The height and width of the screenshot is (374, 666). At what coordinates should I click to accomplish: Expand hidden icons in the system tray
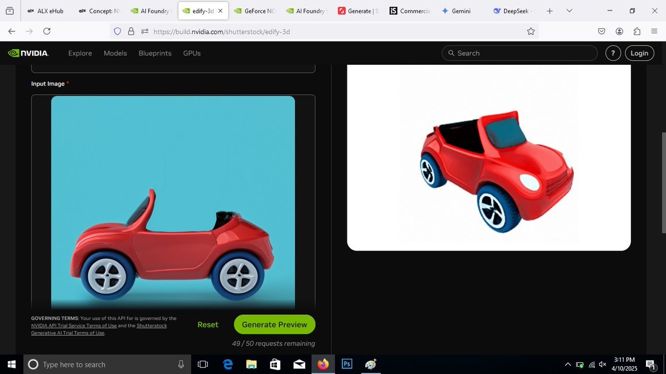tap(567, 364)
